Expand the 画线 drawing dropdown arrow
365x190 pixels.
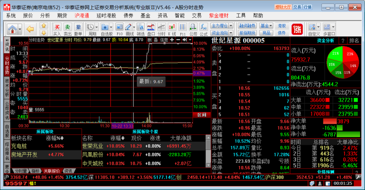click(133, 27)
